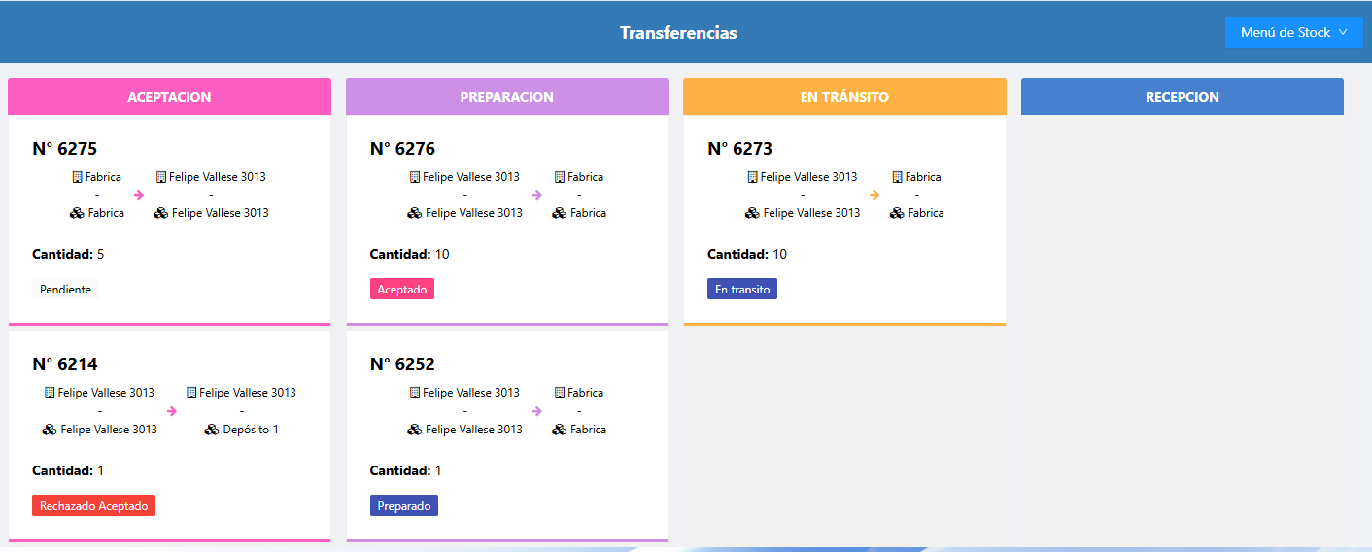Click Fabrica origin branch in card 6275

[103, 177]
